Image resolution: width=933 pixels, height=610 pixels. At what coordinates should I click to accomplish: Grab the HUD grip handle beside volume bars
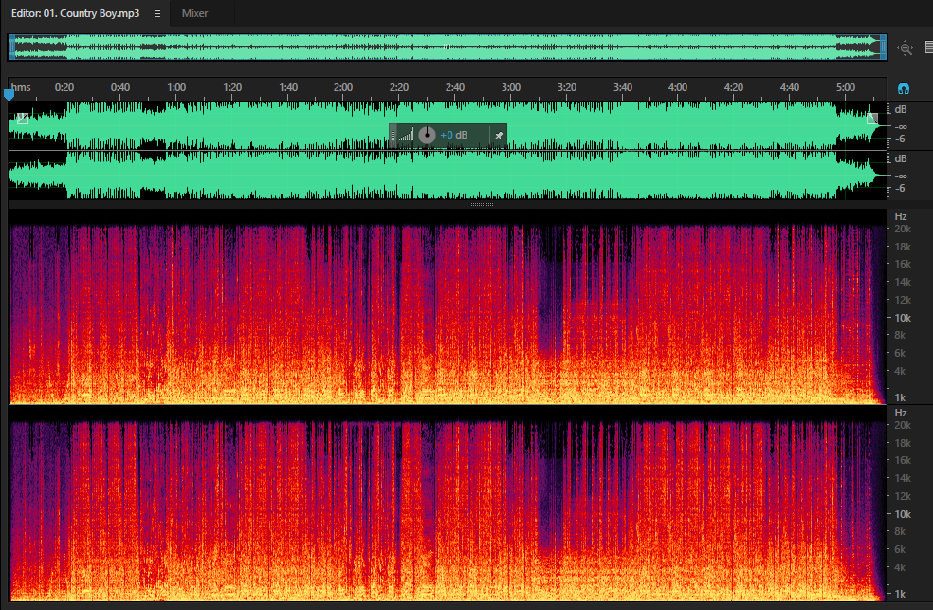point(393,136)
